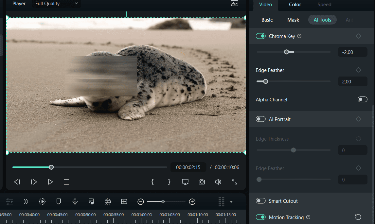Open the playback volume speaker icon
The width and height of the screenshot is (375, 224).
click(x=218, y=182)
